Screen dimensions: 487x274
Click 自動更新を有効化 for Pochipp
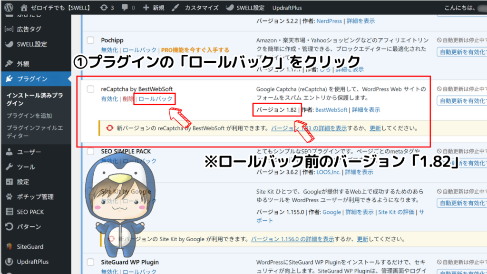click(x=462, y=52)
